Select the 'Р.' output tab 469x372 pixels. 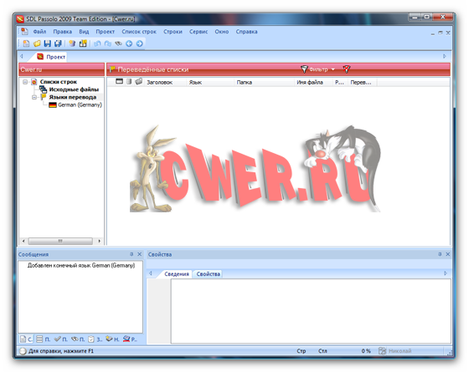(130, 339)
